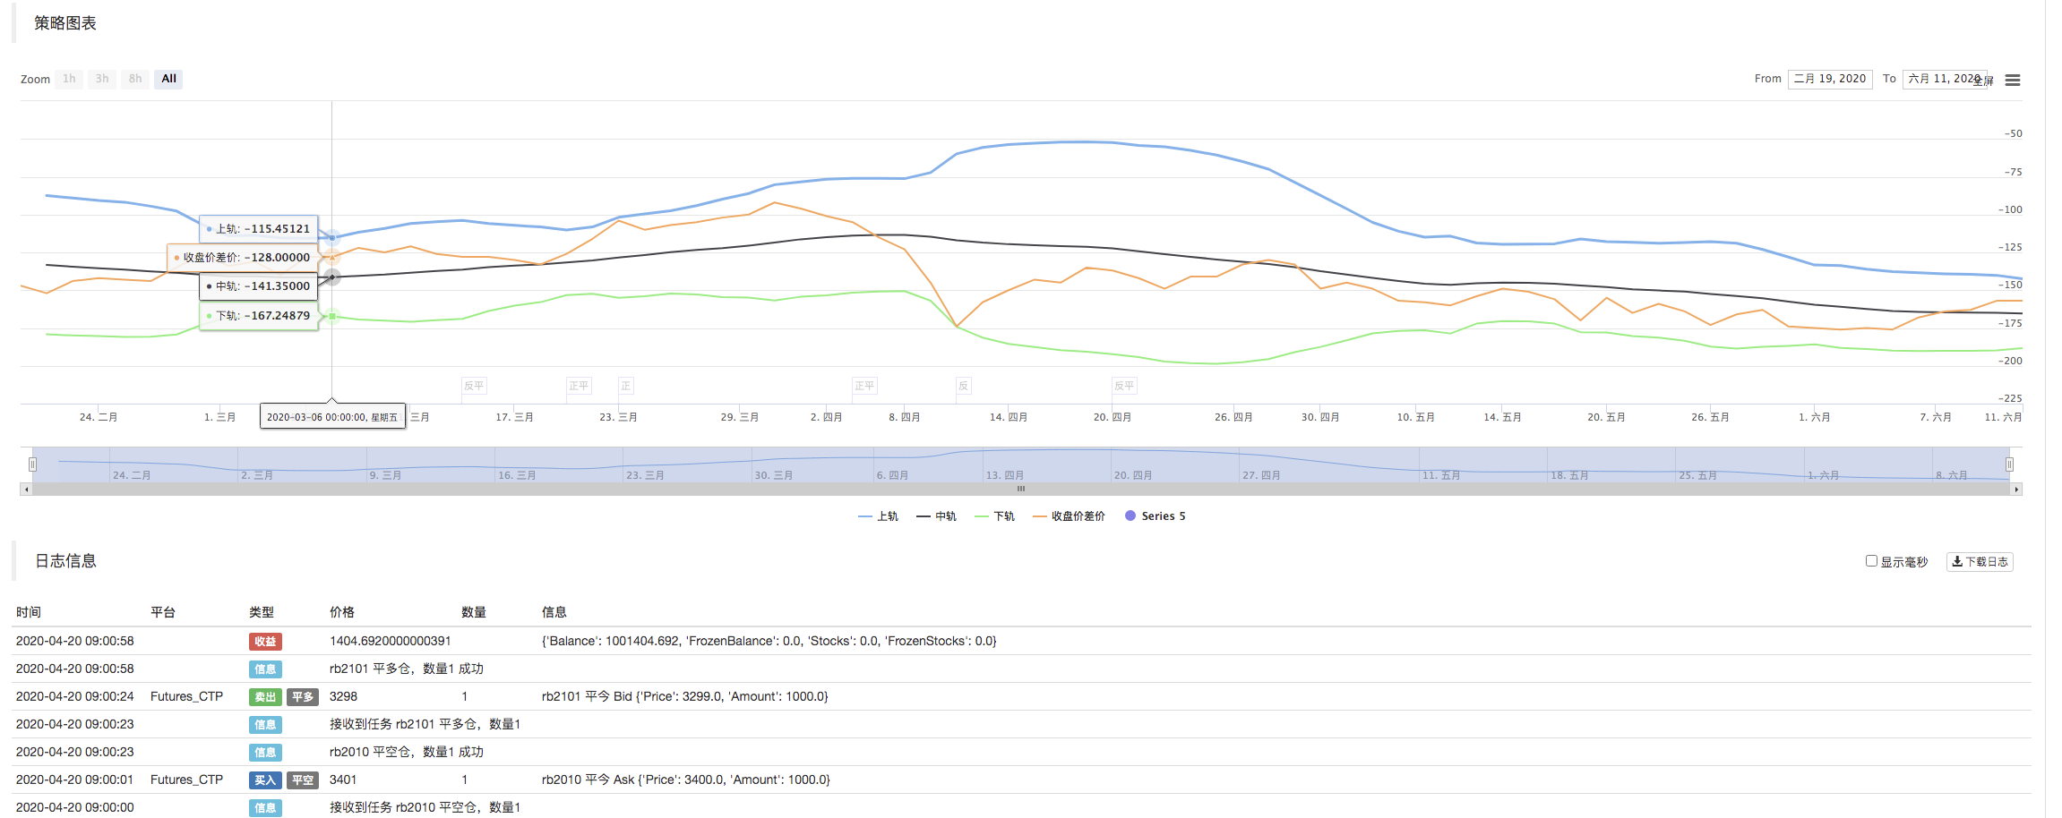
Task: Toggle the 上轨 series in legend
Action: tap(878, 516)
